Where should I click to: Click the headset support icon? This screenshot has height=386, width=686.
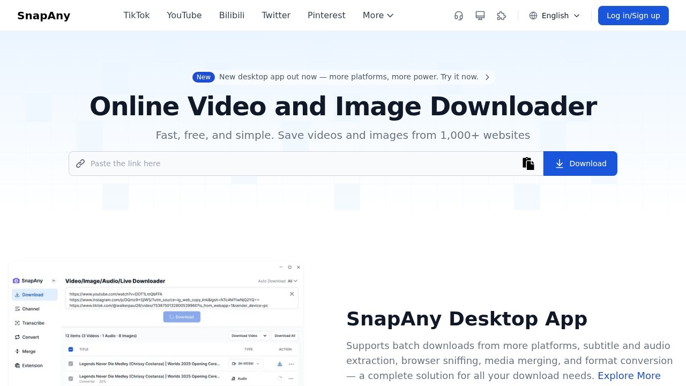click(x=459, y=16)
